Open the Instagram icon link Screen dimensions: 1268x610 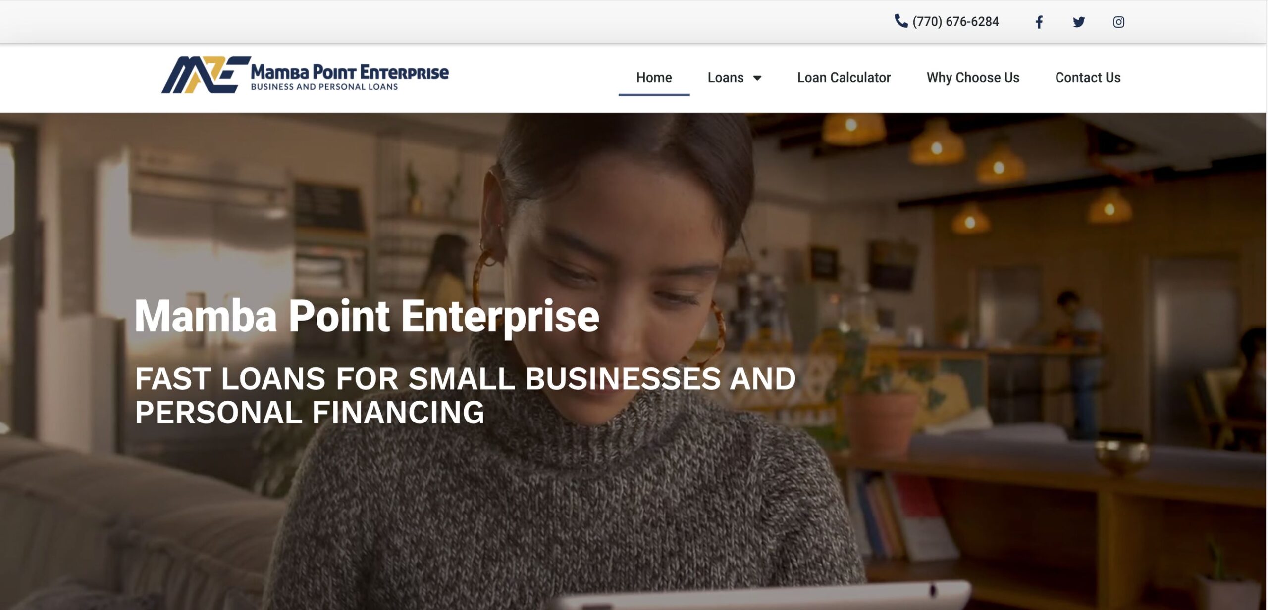point(1118,22)
